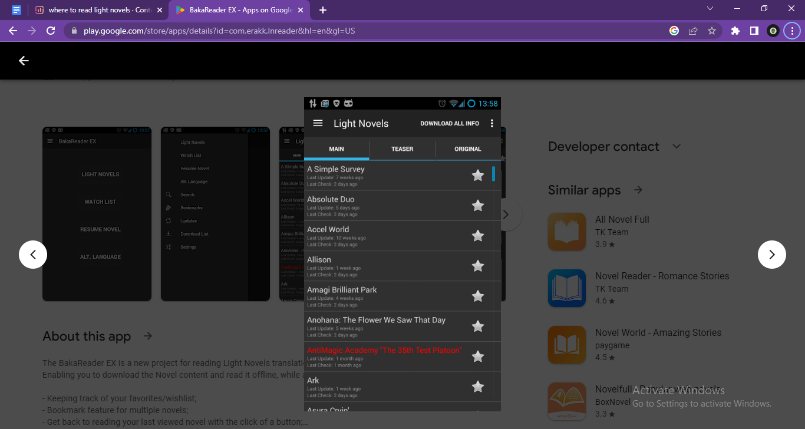Toggle the star for Anohana

tap(478, 326)
